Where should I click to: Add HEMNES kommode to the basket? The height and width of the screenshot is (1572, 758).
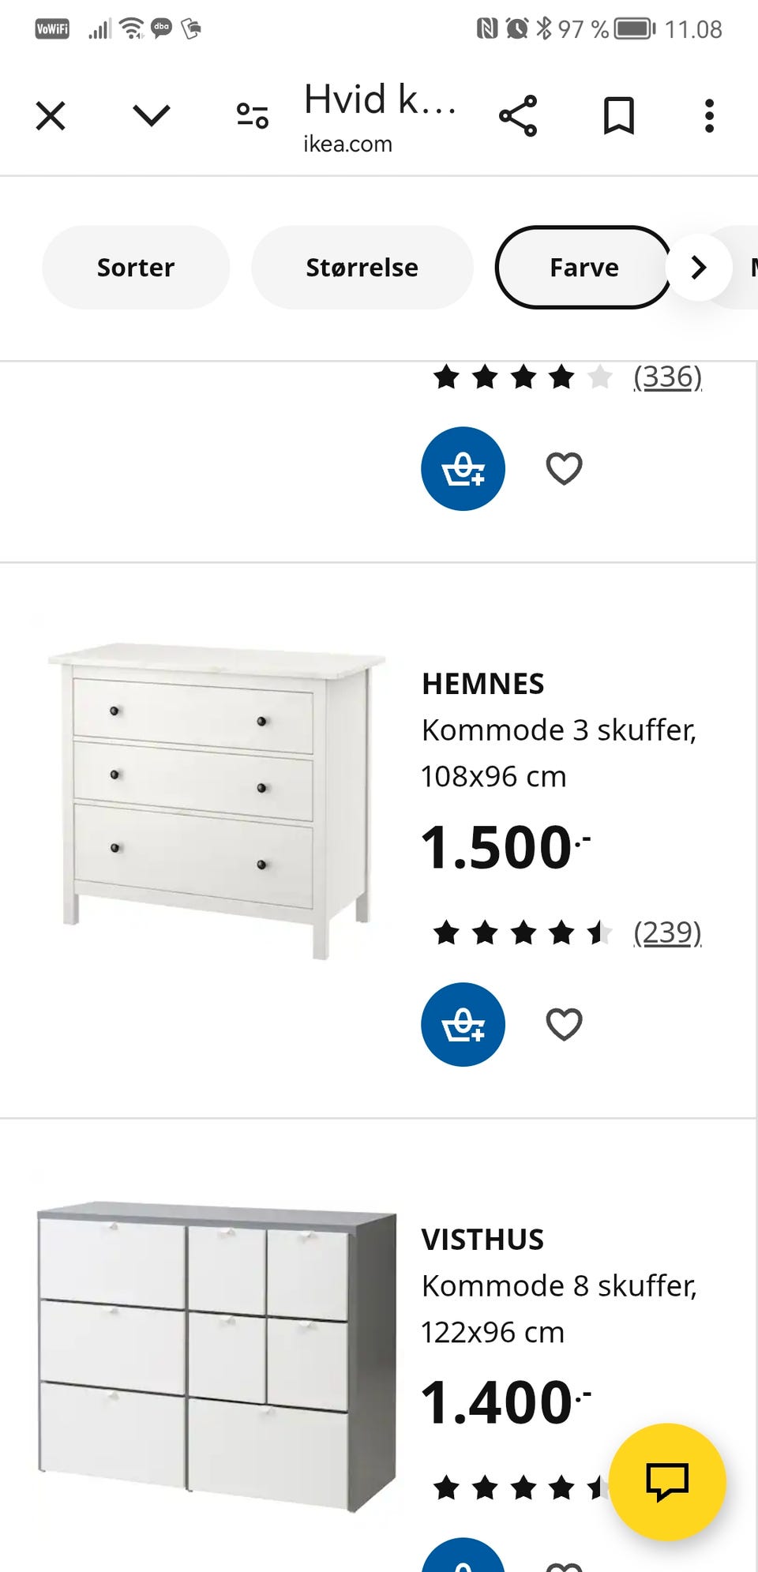click(463, 1025)
